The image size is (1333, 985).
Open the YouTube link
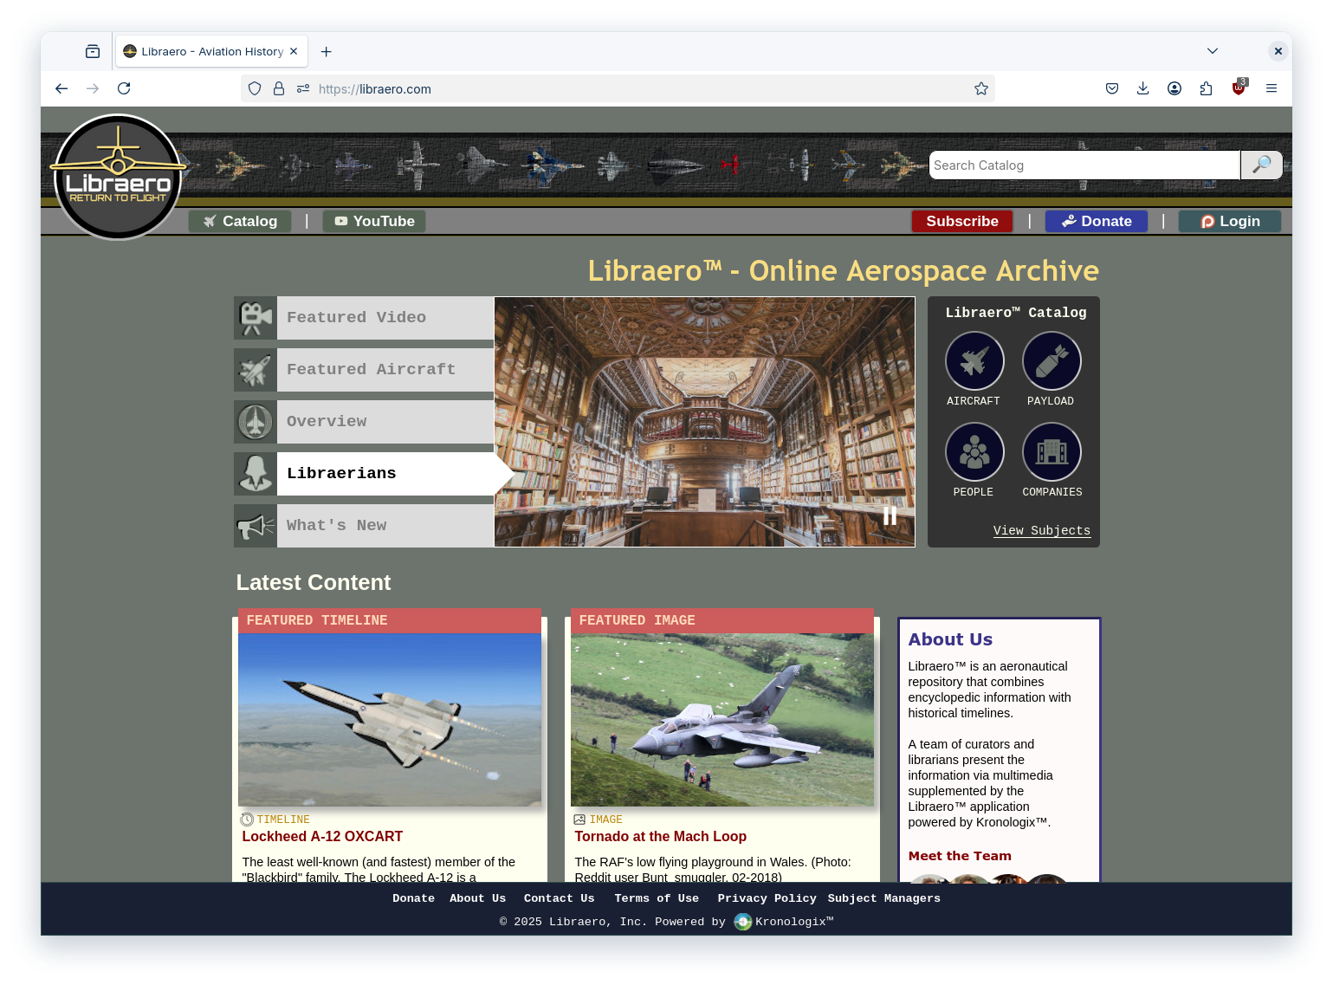tap(374, 222)
